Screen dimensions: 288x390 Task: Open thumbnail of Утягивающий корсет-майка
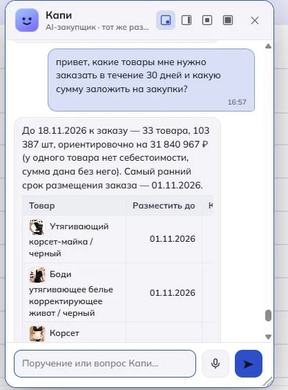point(37,227)
